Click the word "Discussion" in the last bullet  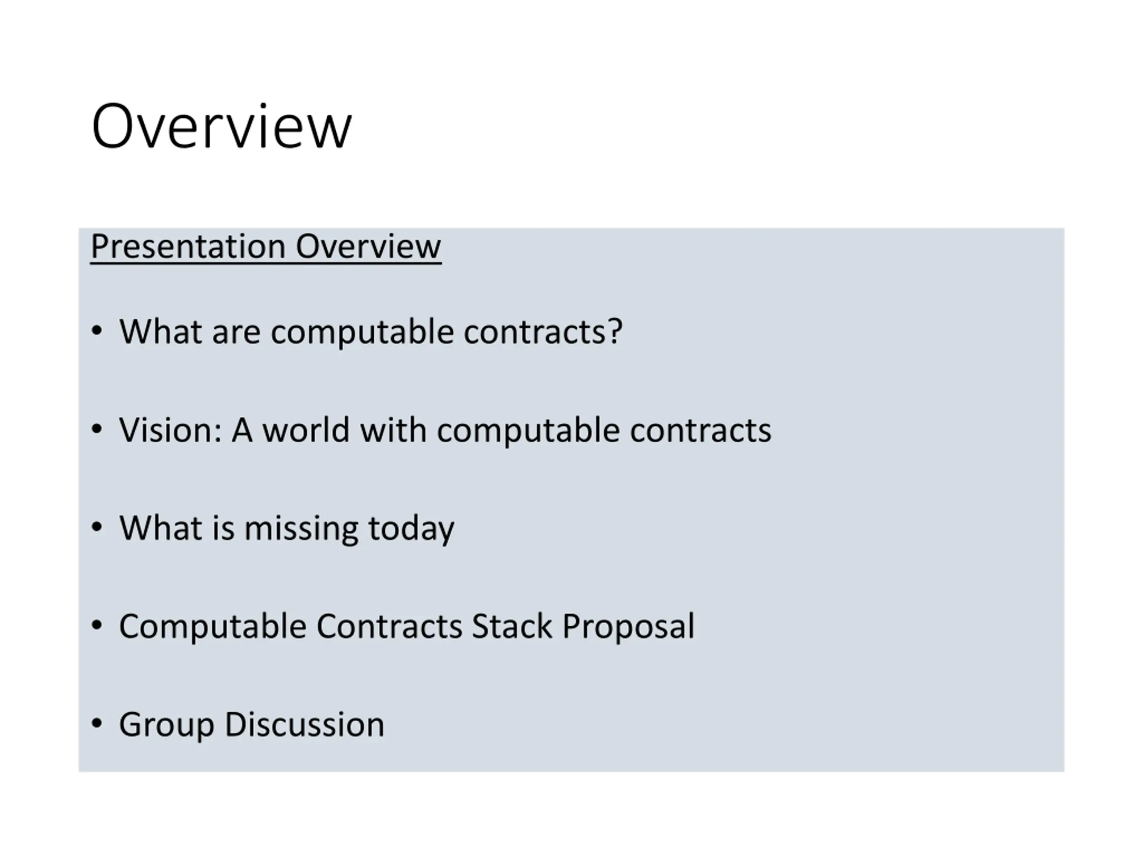point(305,724)
